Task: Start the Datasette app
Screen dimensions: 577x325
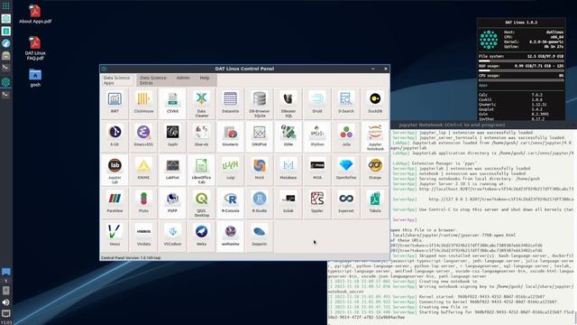Action: coord(231,103)
